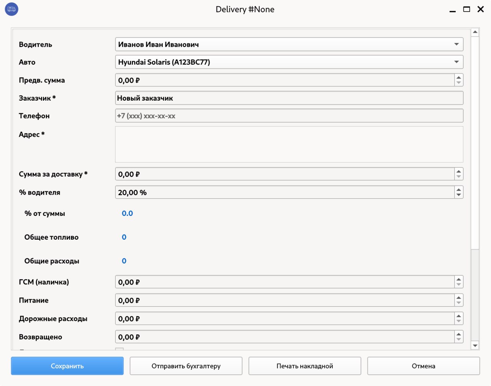
Task: Click the delivery truck app icon
Action: pyautogui.click(x=12, y=9)
